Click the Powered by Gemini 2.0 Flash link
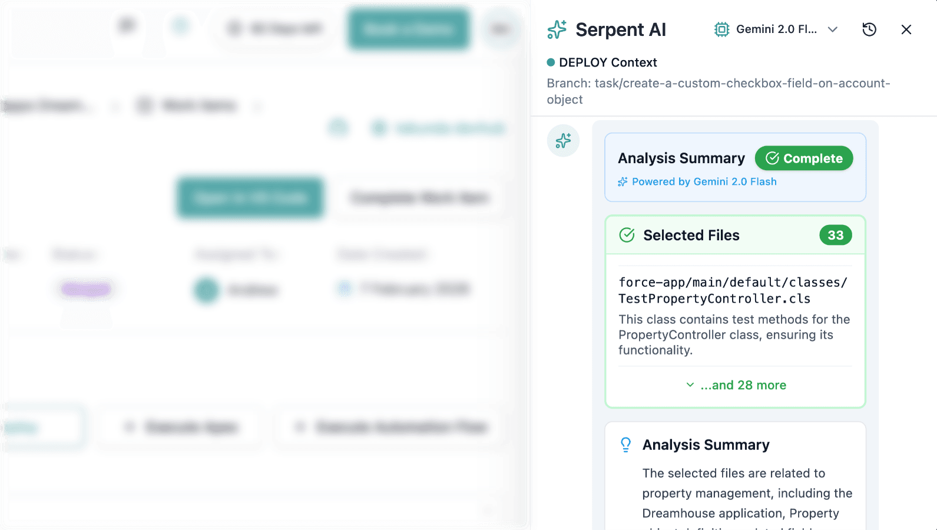This screenshot has height=530, width=937. (x=704, y=182)
